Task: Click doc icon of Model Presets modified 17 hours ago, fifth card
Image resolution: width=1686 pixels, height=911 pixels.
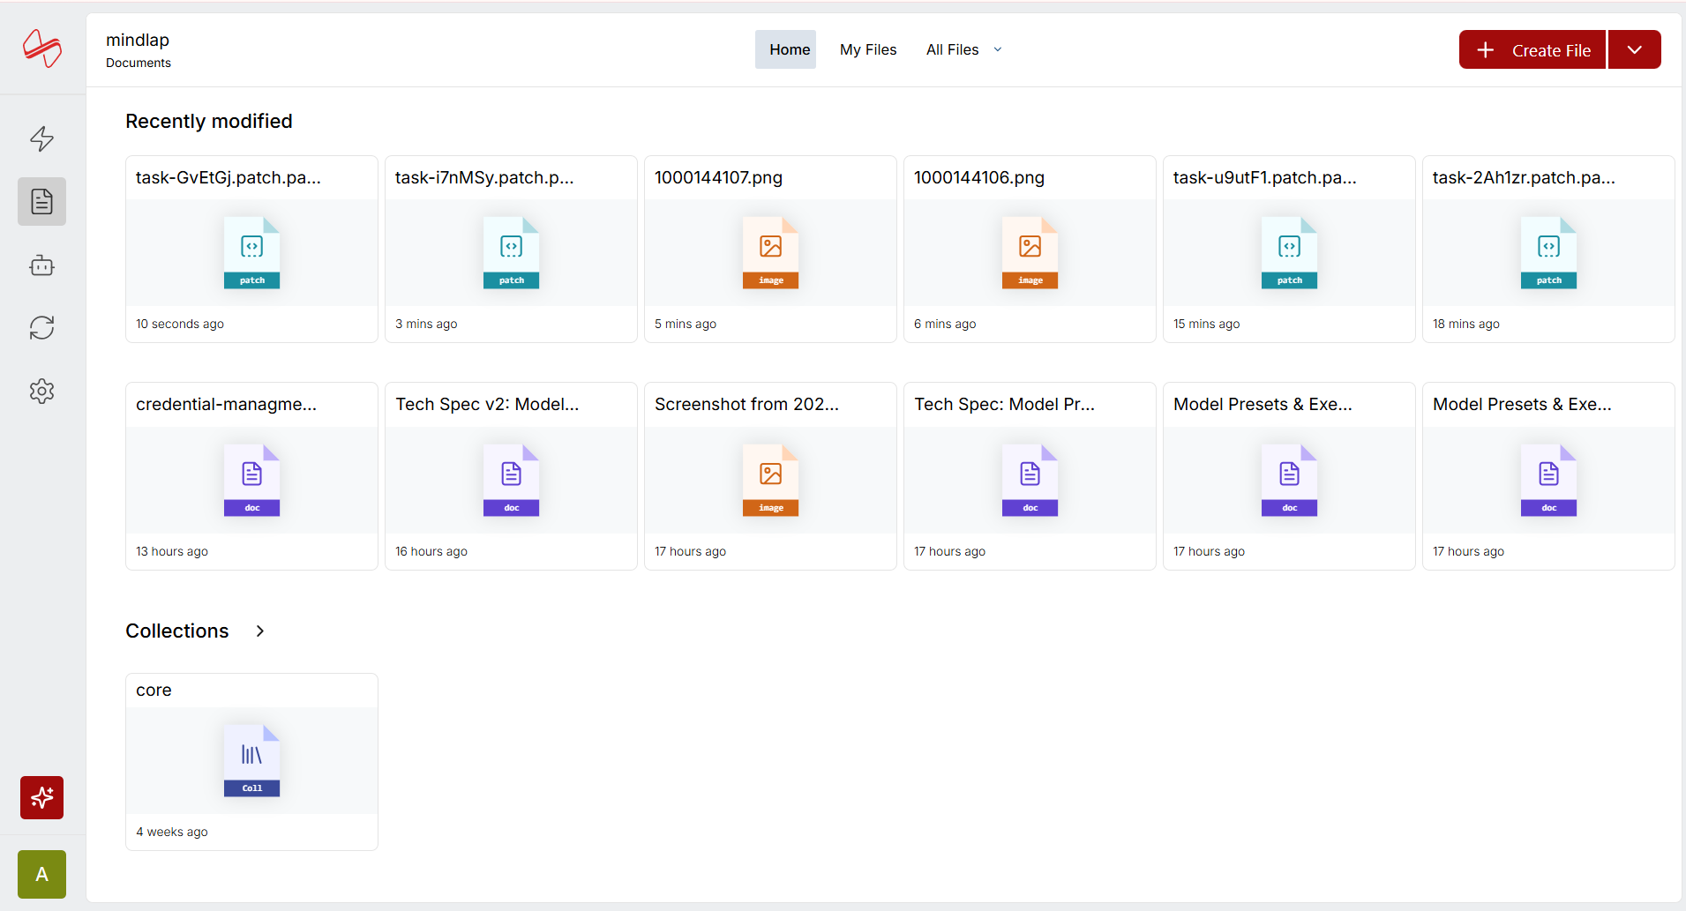Action: pos(1289,481)
